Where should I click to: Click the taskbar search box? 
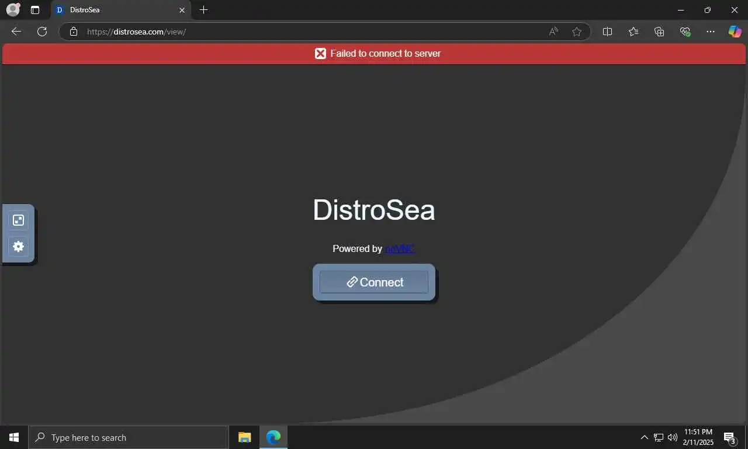click(129, 437)
